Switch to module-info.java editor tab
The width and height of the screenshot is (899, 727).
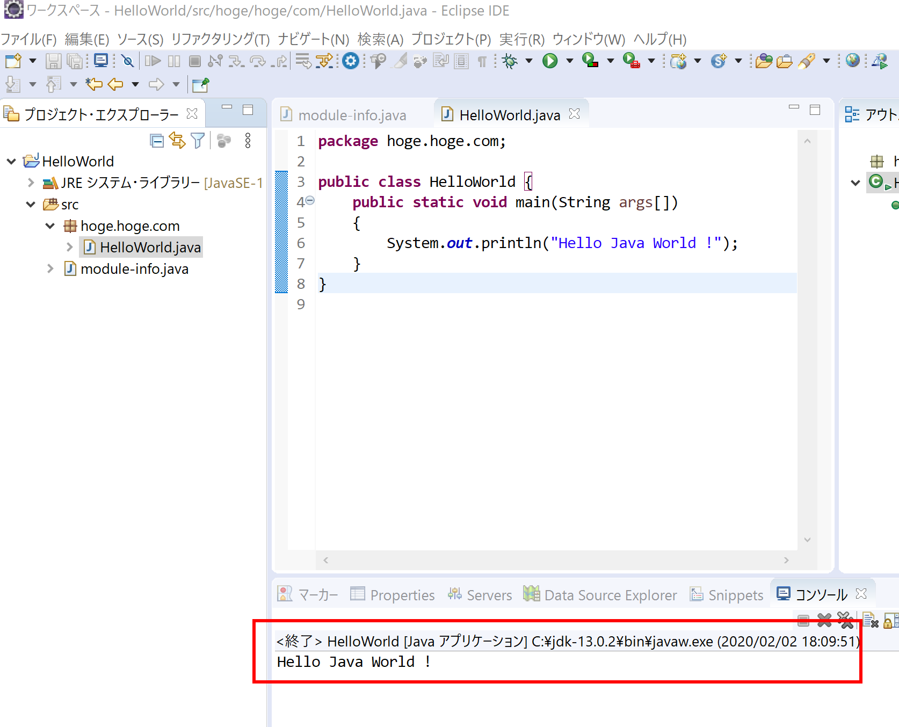tap(344, 115)
